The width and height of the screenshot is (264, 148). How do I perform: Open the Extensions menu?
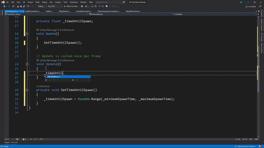tap(74, 2)
